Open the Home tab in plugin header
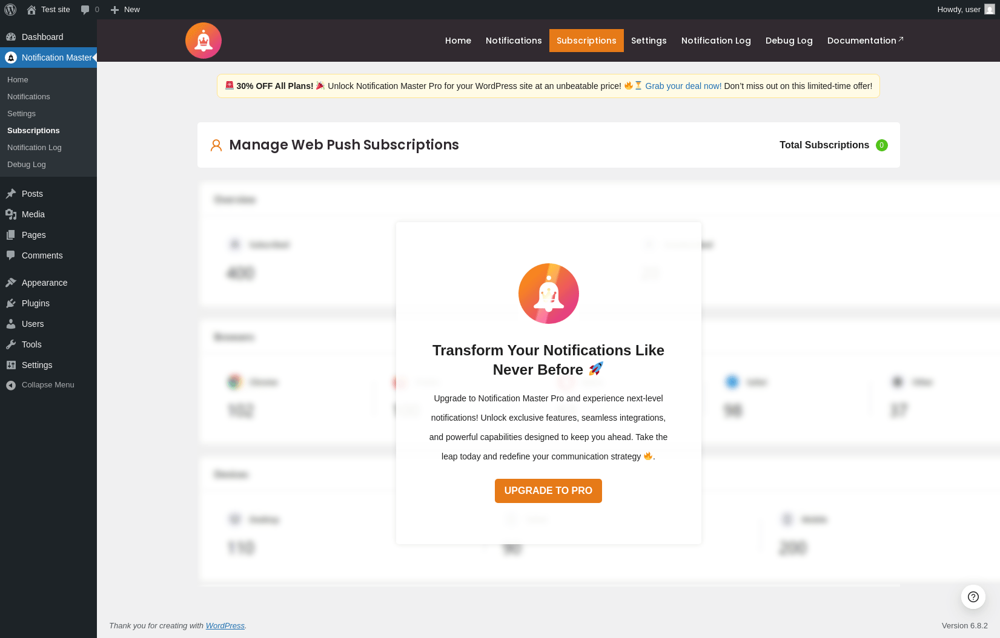This screenshot has height=638, width=1000. 458,41
